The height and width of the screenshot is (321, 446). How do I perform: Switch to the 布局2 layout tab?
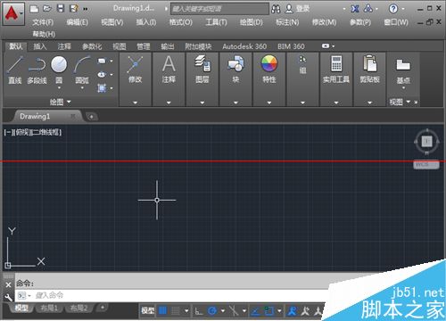[x=78, y=308]
